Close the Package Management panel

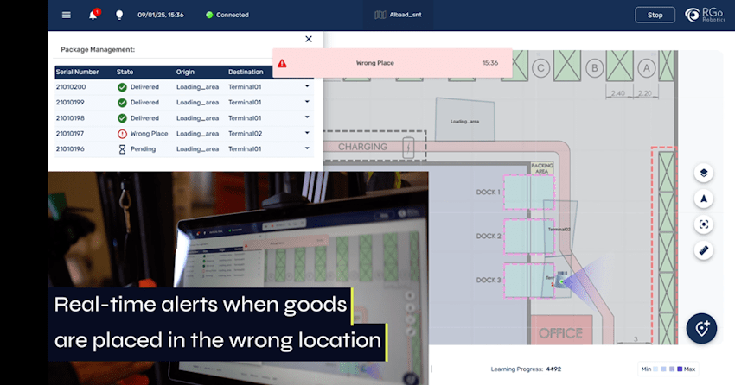pyautogui.click(x=309, y=39)
